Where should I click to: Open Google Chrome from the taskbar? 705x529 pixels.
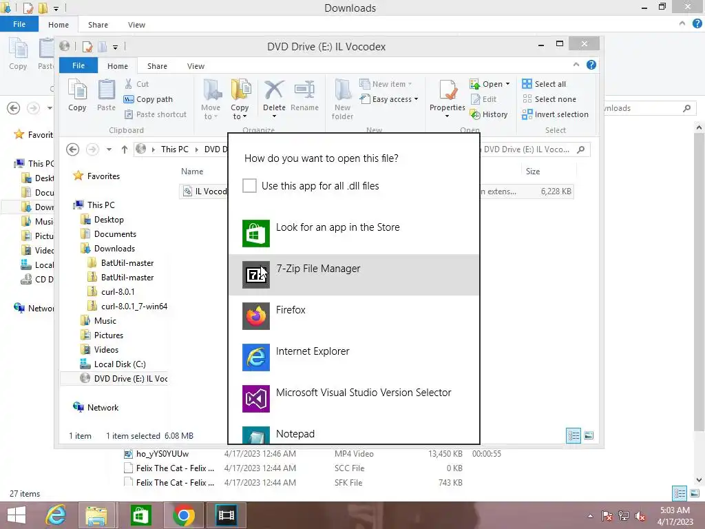point(183,515)
